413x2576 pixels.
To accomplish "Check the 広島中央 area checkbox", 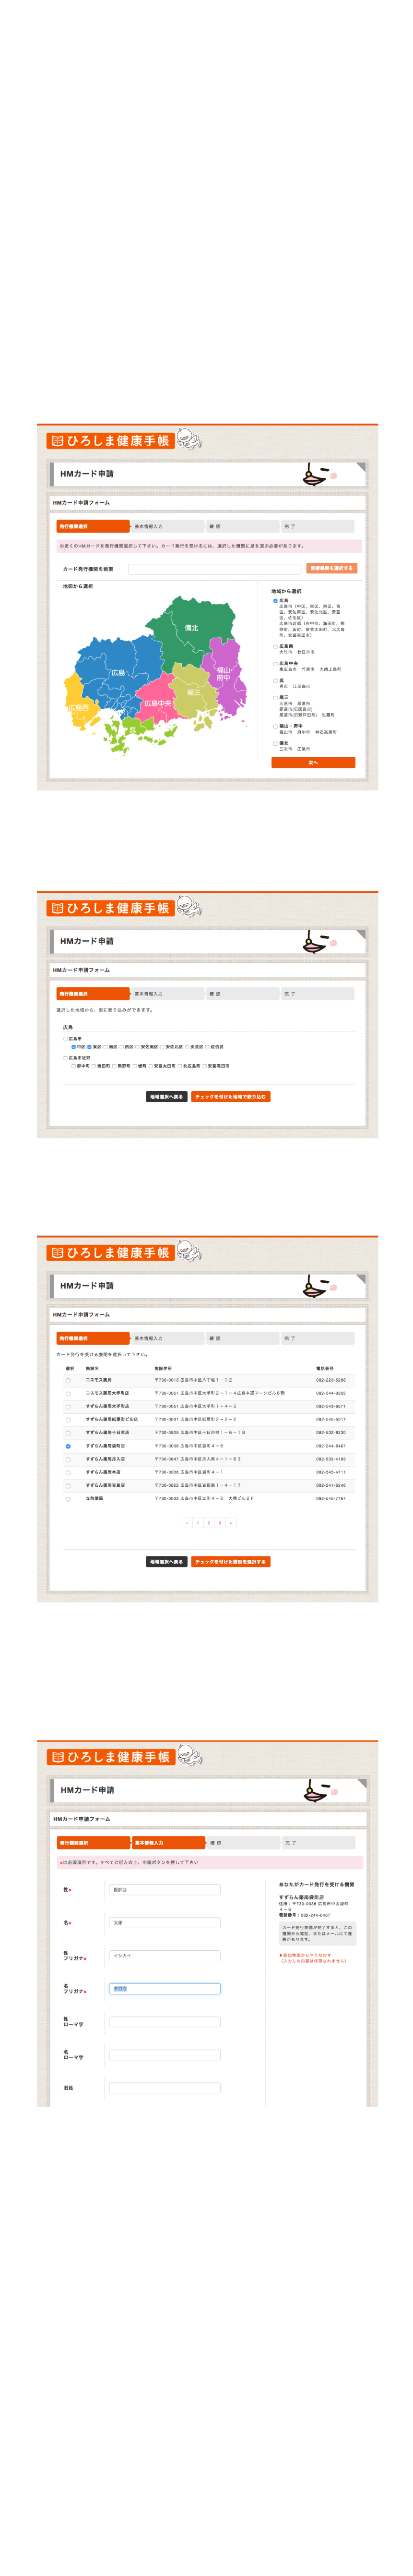I will 275,664.
